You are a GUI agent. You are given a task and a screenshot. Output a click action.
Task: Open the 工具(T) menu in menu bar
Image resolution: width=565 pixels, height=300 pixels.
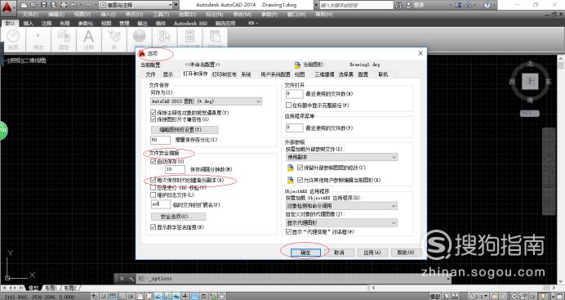click(161, 15)
